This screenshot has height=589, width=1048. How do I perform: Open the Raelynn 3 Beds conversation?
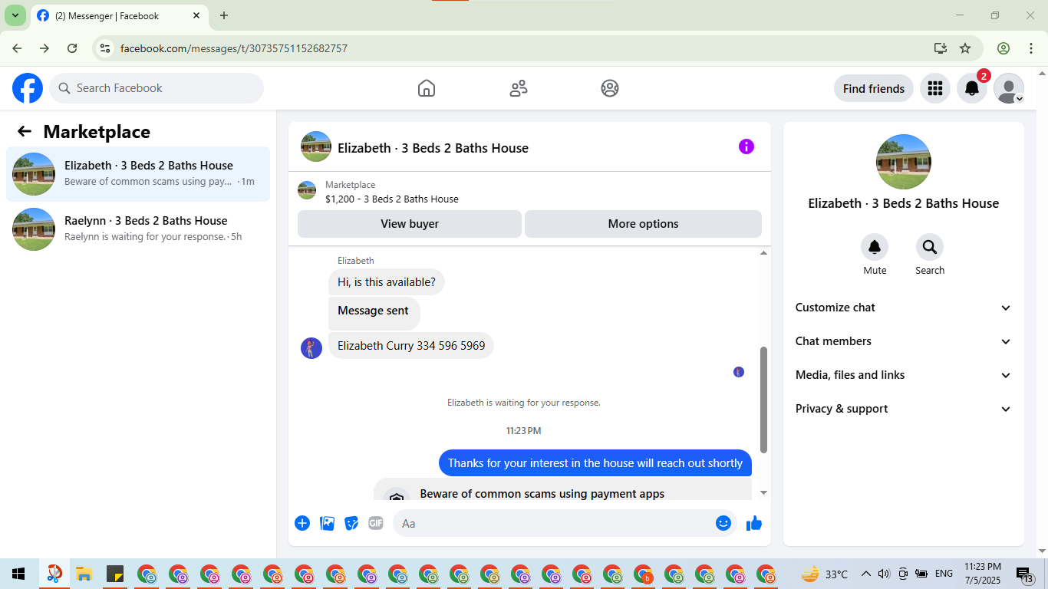(x=138, y=229)
